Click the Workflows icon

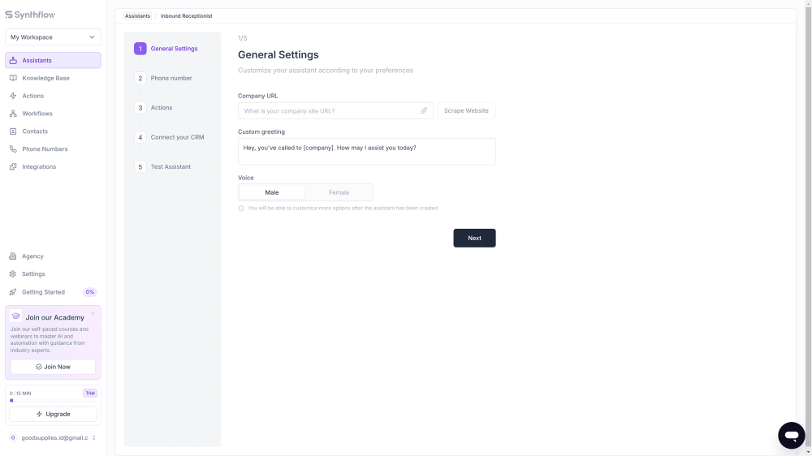pyautogui.click(x=13, y=114)
